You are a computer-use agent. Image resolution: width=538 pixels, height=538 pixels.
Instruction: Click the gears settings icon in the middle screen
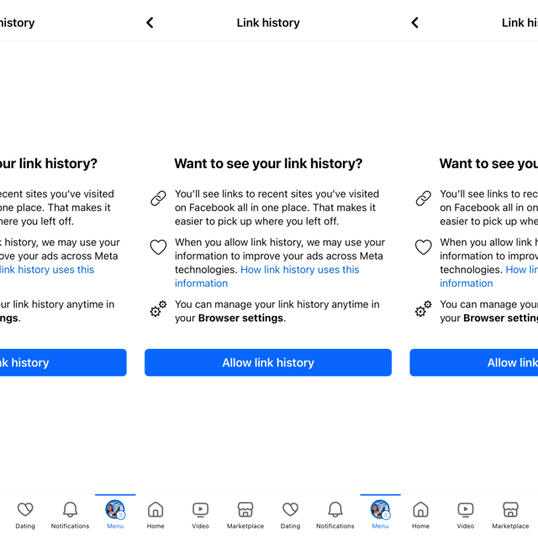click(x=158, y=309)
